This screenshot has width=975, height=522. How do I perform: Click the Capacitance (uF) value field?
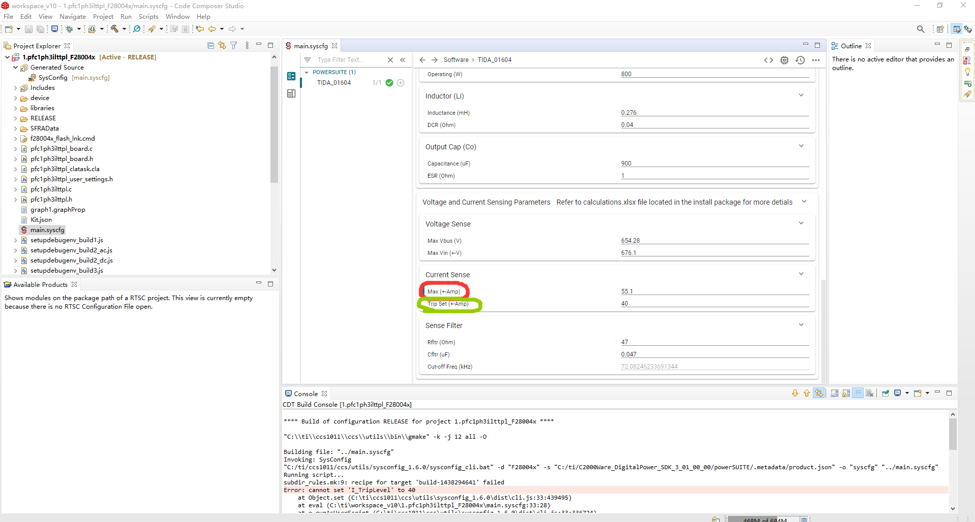(x=715, y=164)
